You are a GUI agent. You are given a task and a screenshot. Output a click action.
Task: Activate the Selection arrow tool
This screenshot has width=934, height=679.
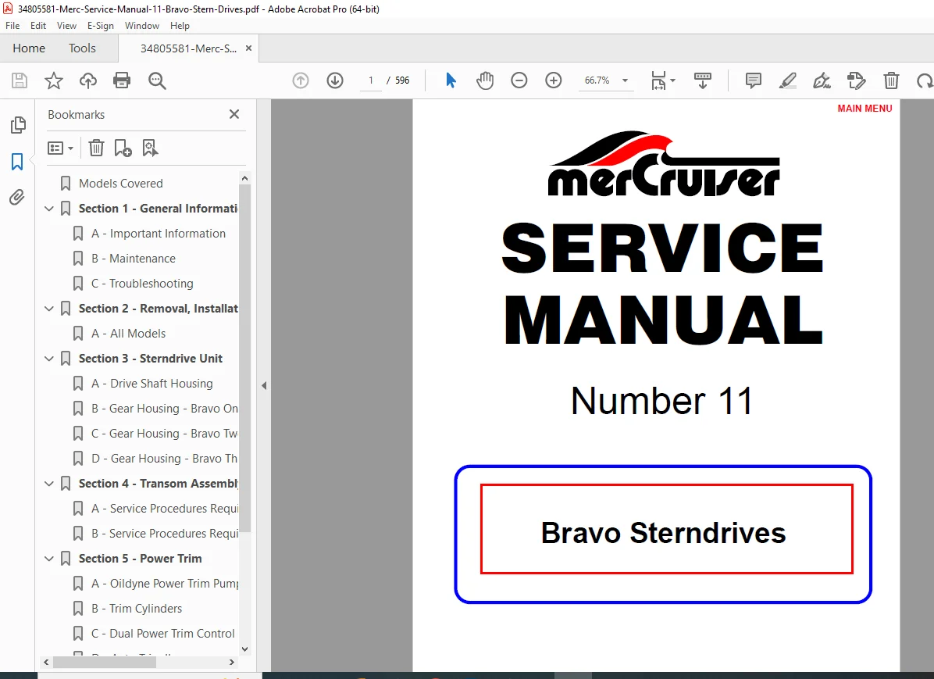(x=451, y=80)
